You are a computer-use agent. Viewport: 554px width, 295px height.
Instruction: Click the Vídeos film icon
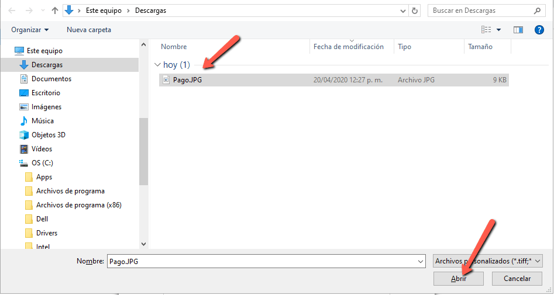(x=23, y=149)
